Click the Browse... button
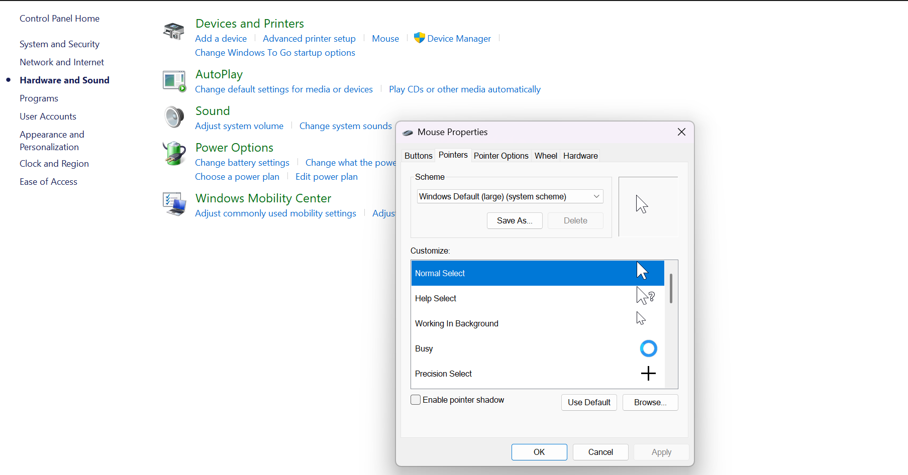 click(650, 402)
